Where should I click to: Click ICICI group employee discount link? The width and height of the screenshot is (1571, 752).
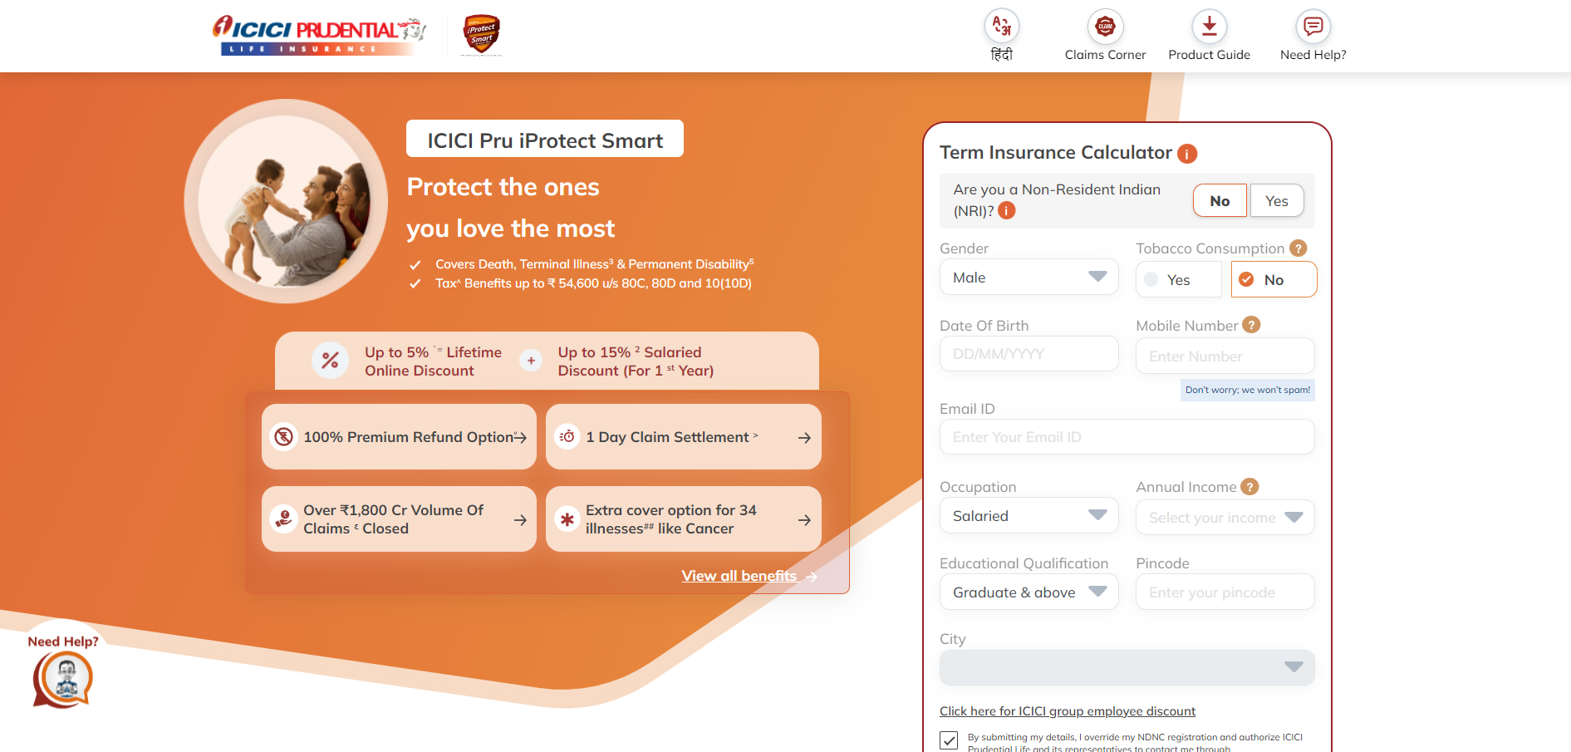(x=1068, y=711)
